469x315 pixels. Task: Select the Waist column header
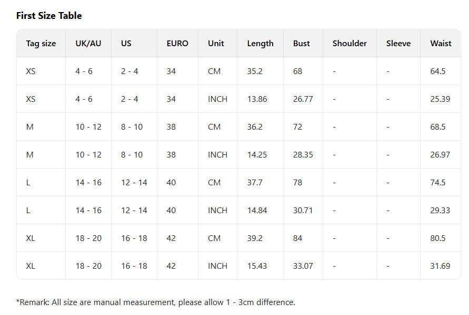pos(441,44)
